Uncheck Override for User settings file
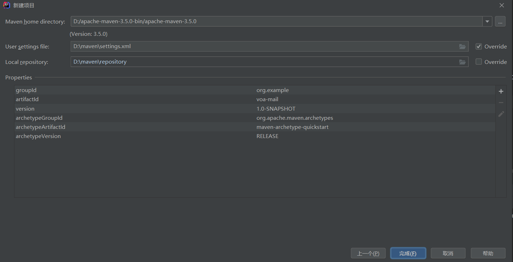Screen dimensions: 513x262 479,46
